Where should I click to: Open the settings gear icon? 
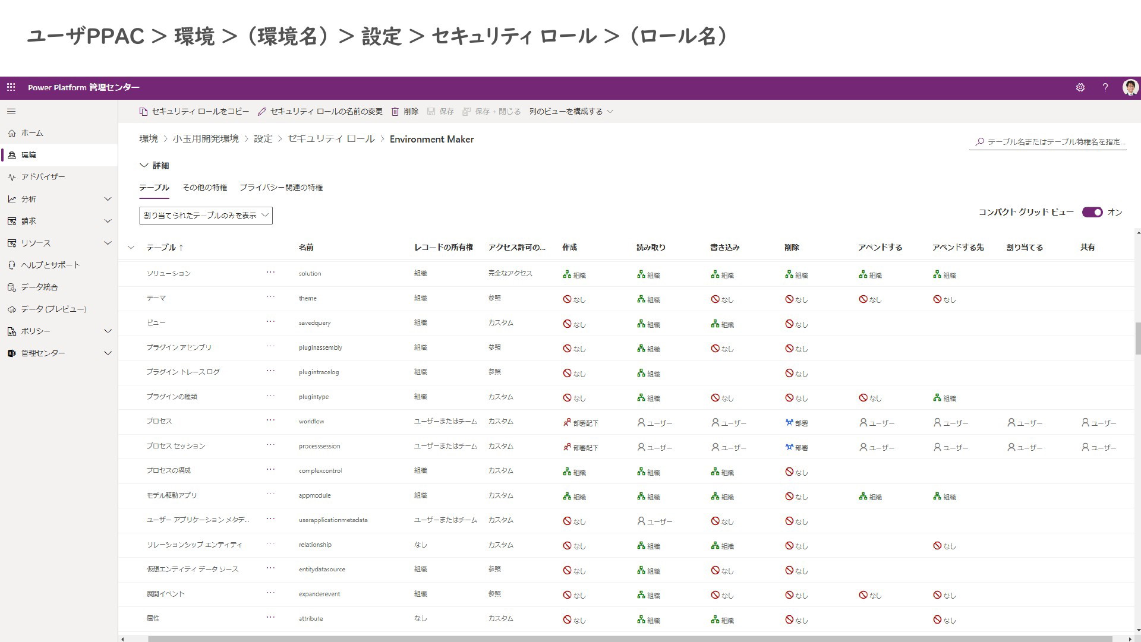click(1080, 87)
